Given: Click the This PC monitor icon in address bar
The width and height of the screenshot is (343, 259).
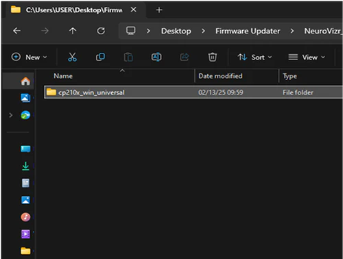Looking at the screenshot, I should click(x=131, y=31).
